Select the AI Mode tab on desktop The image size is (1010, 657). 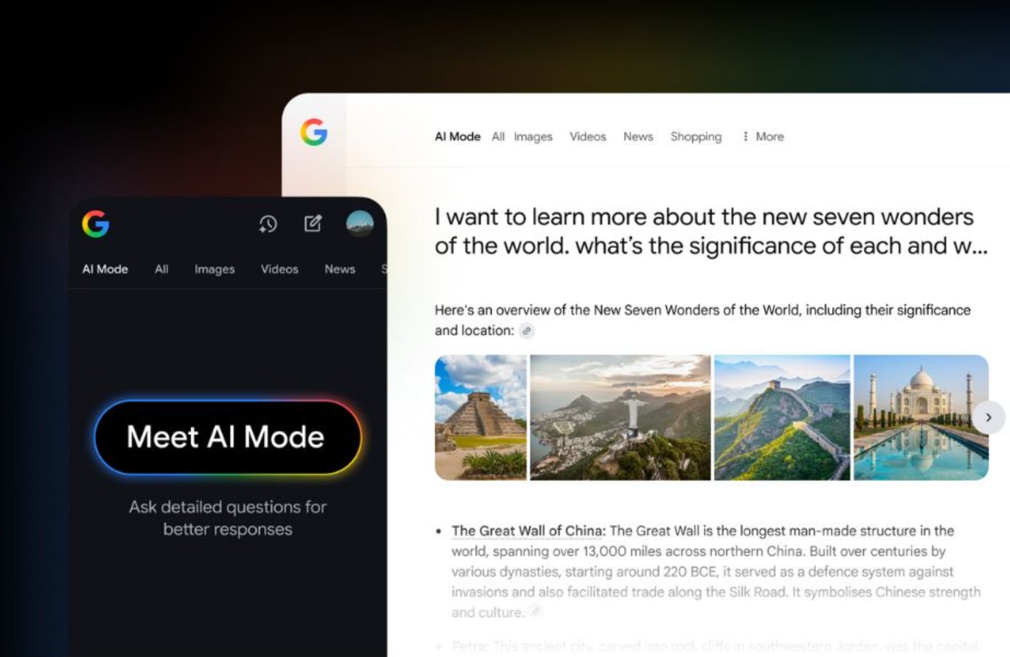click(458, 136)
